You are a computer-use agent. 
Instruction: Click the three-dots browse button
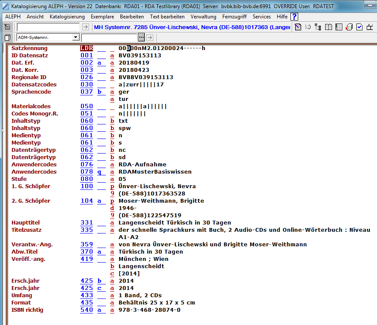141,38
